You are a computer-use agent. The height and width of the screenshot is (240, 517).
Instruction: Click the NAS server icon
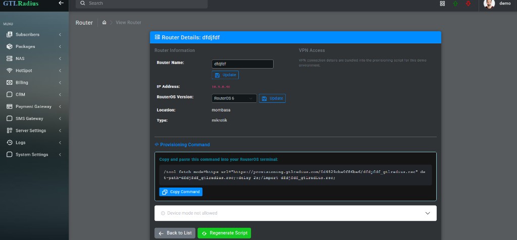[x=10, y=58]
